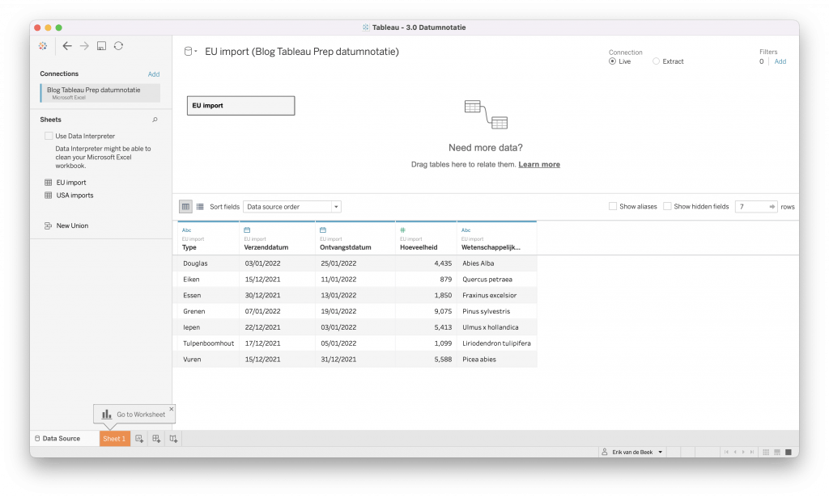Screen dimensions: 829x497
Task: Check the Show aliases box
Action: [x=613, y=207]
